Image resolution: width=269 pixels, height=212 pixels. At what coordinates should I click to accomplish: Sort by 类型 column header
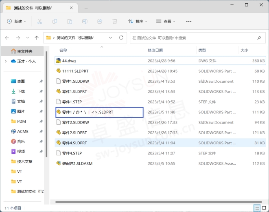coord(202,50)
